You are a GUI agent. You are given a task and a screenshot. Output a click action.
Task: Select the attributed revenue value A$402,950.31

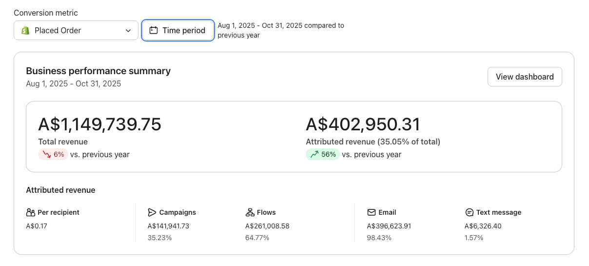coord(363,124)
